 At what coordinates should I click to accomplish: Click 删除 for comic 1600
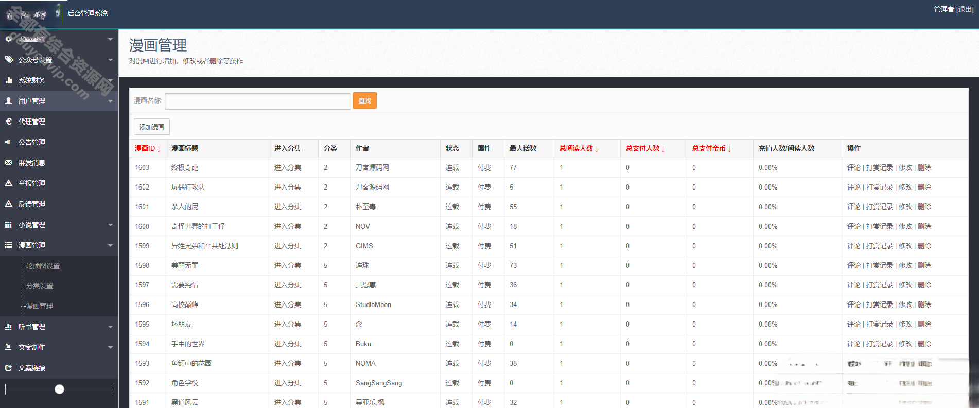(x=924, y=226)
